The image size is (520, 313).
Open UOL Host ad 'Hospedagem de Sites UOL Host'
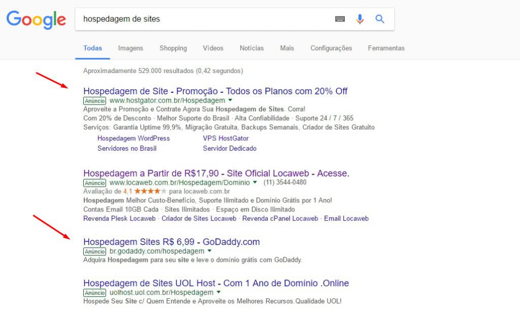pyautogui.click(x=216, y=283)
